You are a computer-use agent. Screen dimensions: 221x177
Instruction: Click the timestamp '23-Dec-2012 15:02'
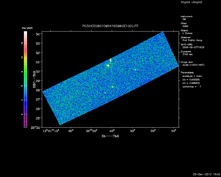(x=206, y=174)
